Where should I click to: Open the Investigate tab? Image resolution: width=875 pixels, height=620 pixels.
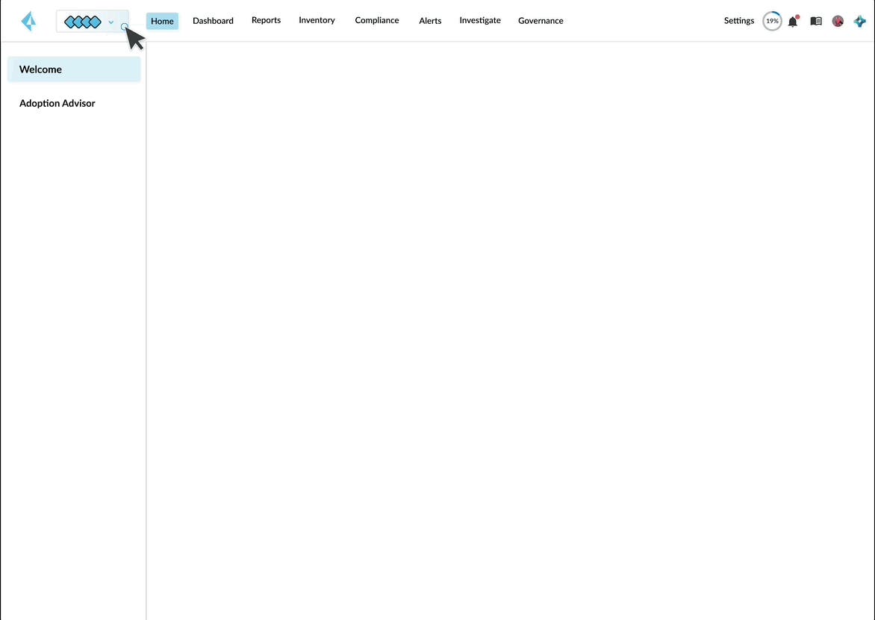[x=480, y=20]
